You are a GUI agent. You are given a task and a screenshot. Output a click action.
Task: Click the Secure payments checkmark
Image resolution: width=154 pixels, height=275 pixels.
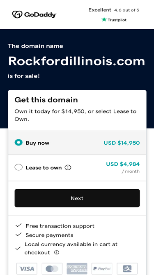tap(18, 235)
